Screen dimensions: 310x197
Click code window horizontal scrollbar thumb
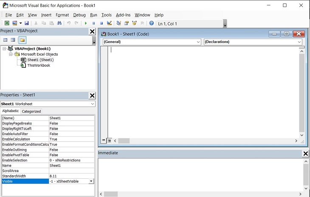pos(124,141)
